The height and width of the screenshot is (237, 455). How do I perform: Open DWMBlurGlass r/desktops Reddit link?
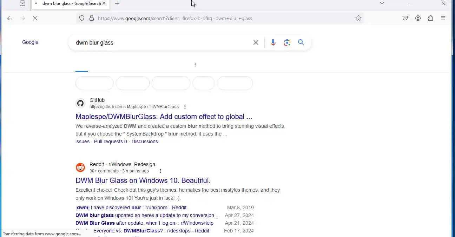[x=142, y=231]
